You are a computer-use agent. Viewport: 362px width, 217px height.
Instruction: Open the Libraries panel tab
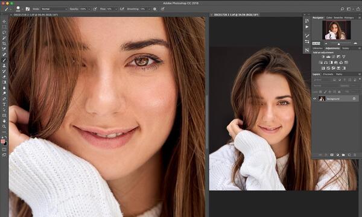coord(317,48)
